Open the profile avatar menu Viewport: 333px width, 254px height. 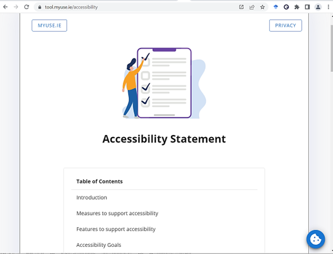coord(318,7)
